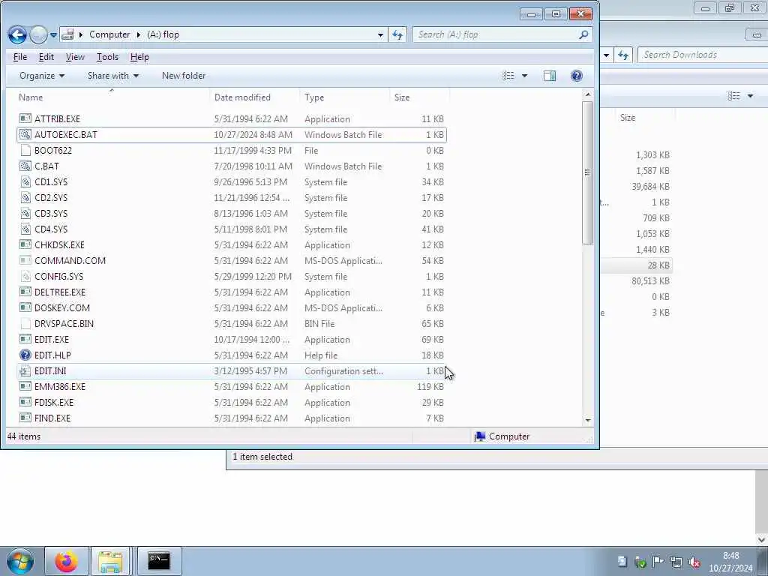Open the Help menu

tap(139, 57)
